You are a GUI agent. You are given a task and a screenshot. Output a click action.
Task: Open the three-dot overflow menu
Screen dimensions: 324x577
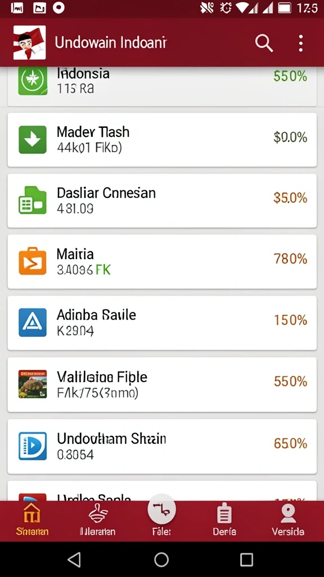(x=301, y=43)
